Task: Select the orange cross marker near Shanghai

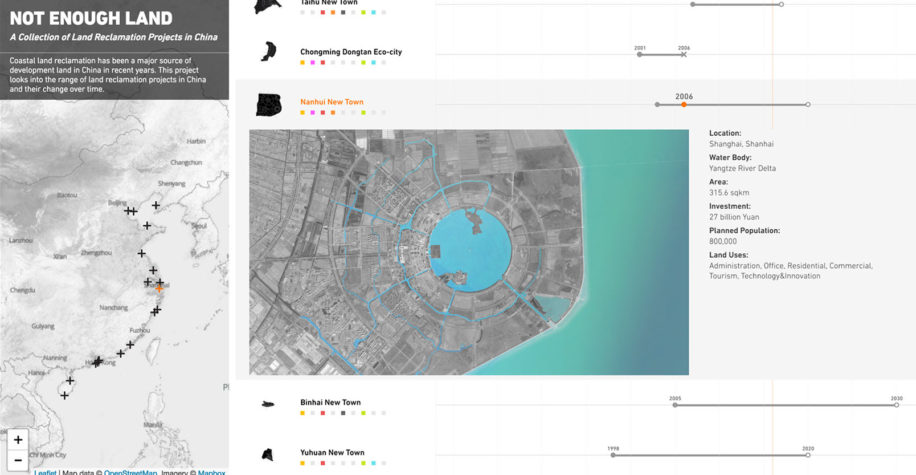Action: point(159,288)
